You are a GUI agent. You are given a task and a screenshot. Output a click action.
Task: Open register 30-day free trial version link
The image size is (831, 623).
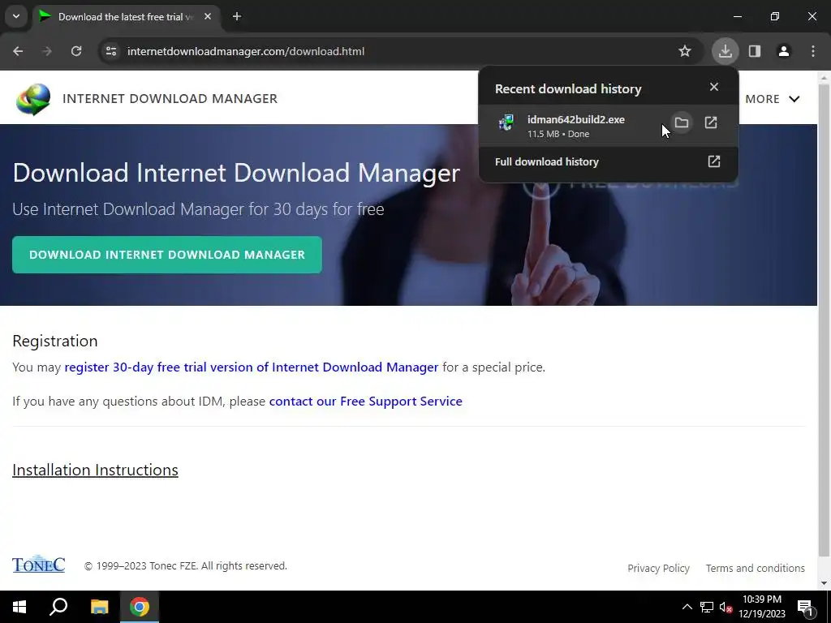point(252,367)
